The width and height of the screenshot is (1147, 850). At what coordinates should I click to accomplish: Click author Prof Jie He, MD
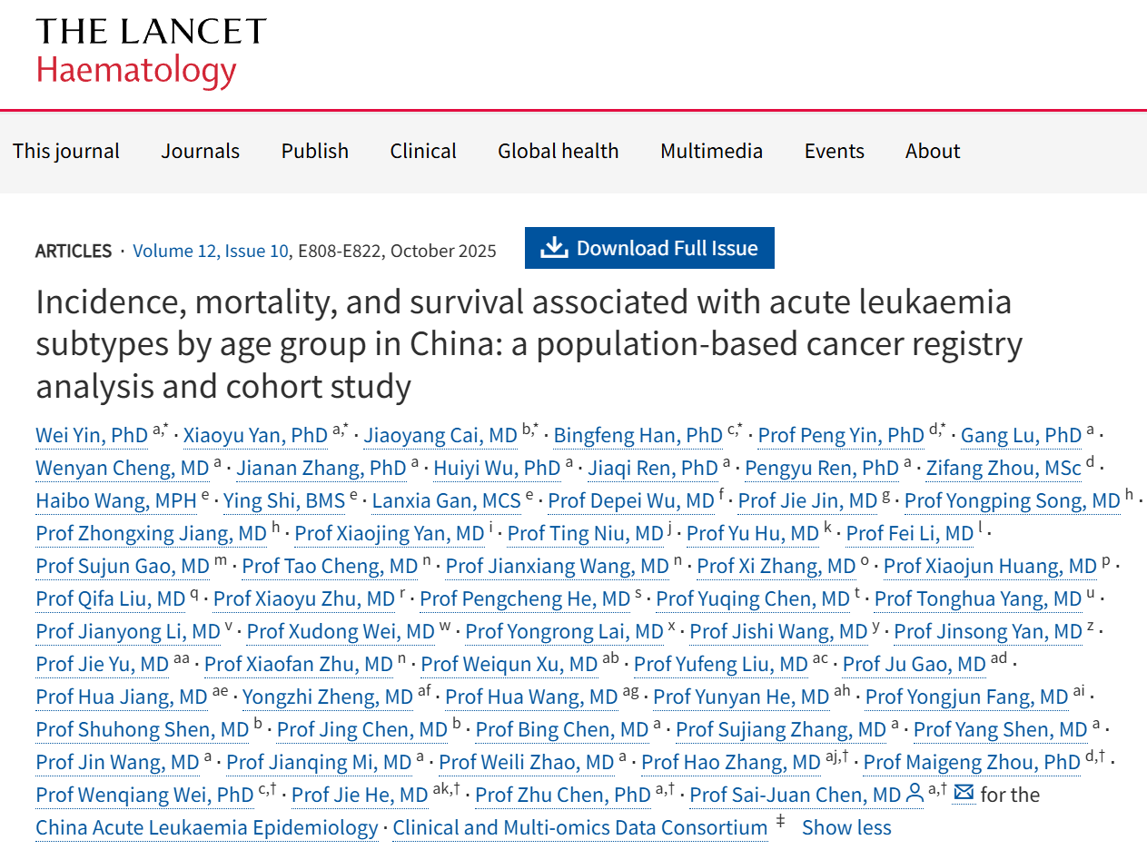[360, 795]
